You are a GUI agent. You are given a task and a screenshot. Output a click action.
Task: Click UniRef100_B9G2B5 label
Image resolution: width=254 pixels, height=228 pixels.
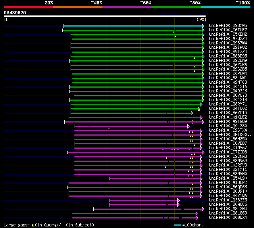click(228, 69)
